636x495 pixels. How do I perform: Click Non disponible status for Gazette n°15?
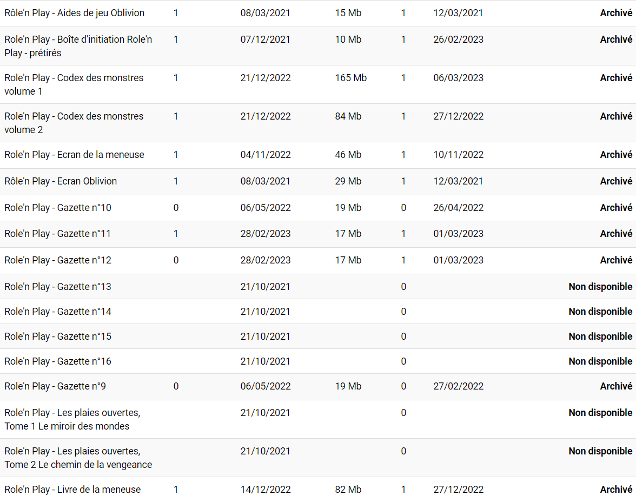tap(600, 336)
